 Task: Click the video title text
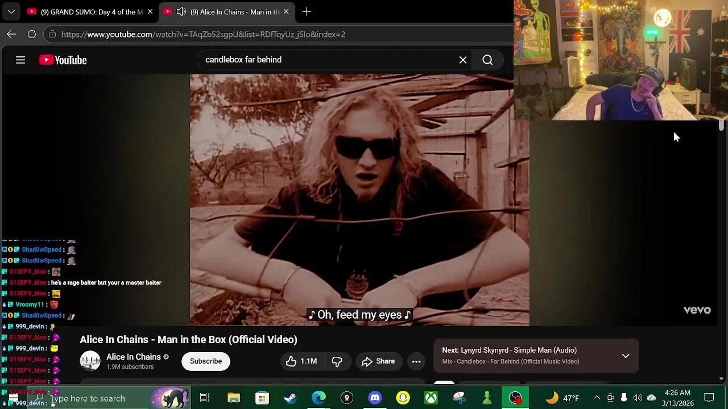pyautogui.click(x=188, y=340)
